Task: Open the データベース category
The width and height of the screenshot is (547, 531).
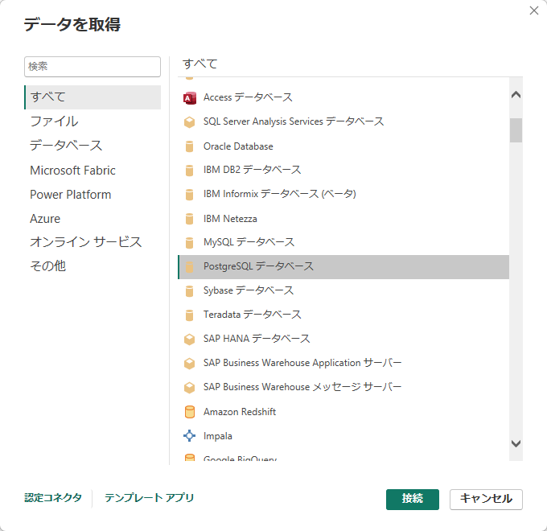Action: pos(93,146)
